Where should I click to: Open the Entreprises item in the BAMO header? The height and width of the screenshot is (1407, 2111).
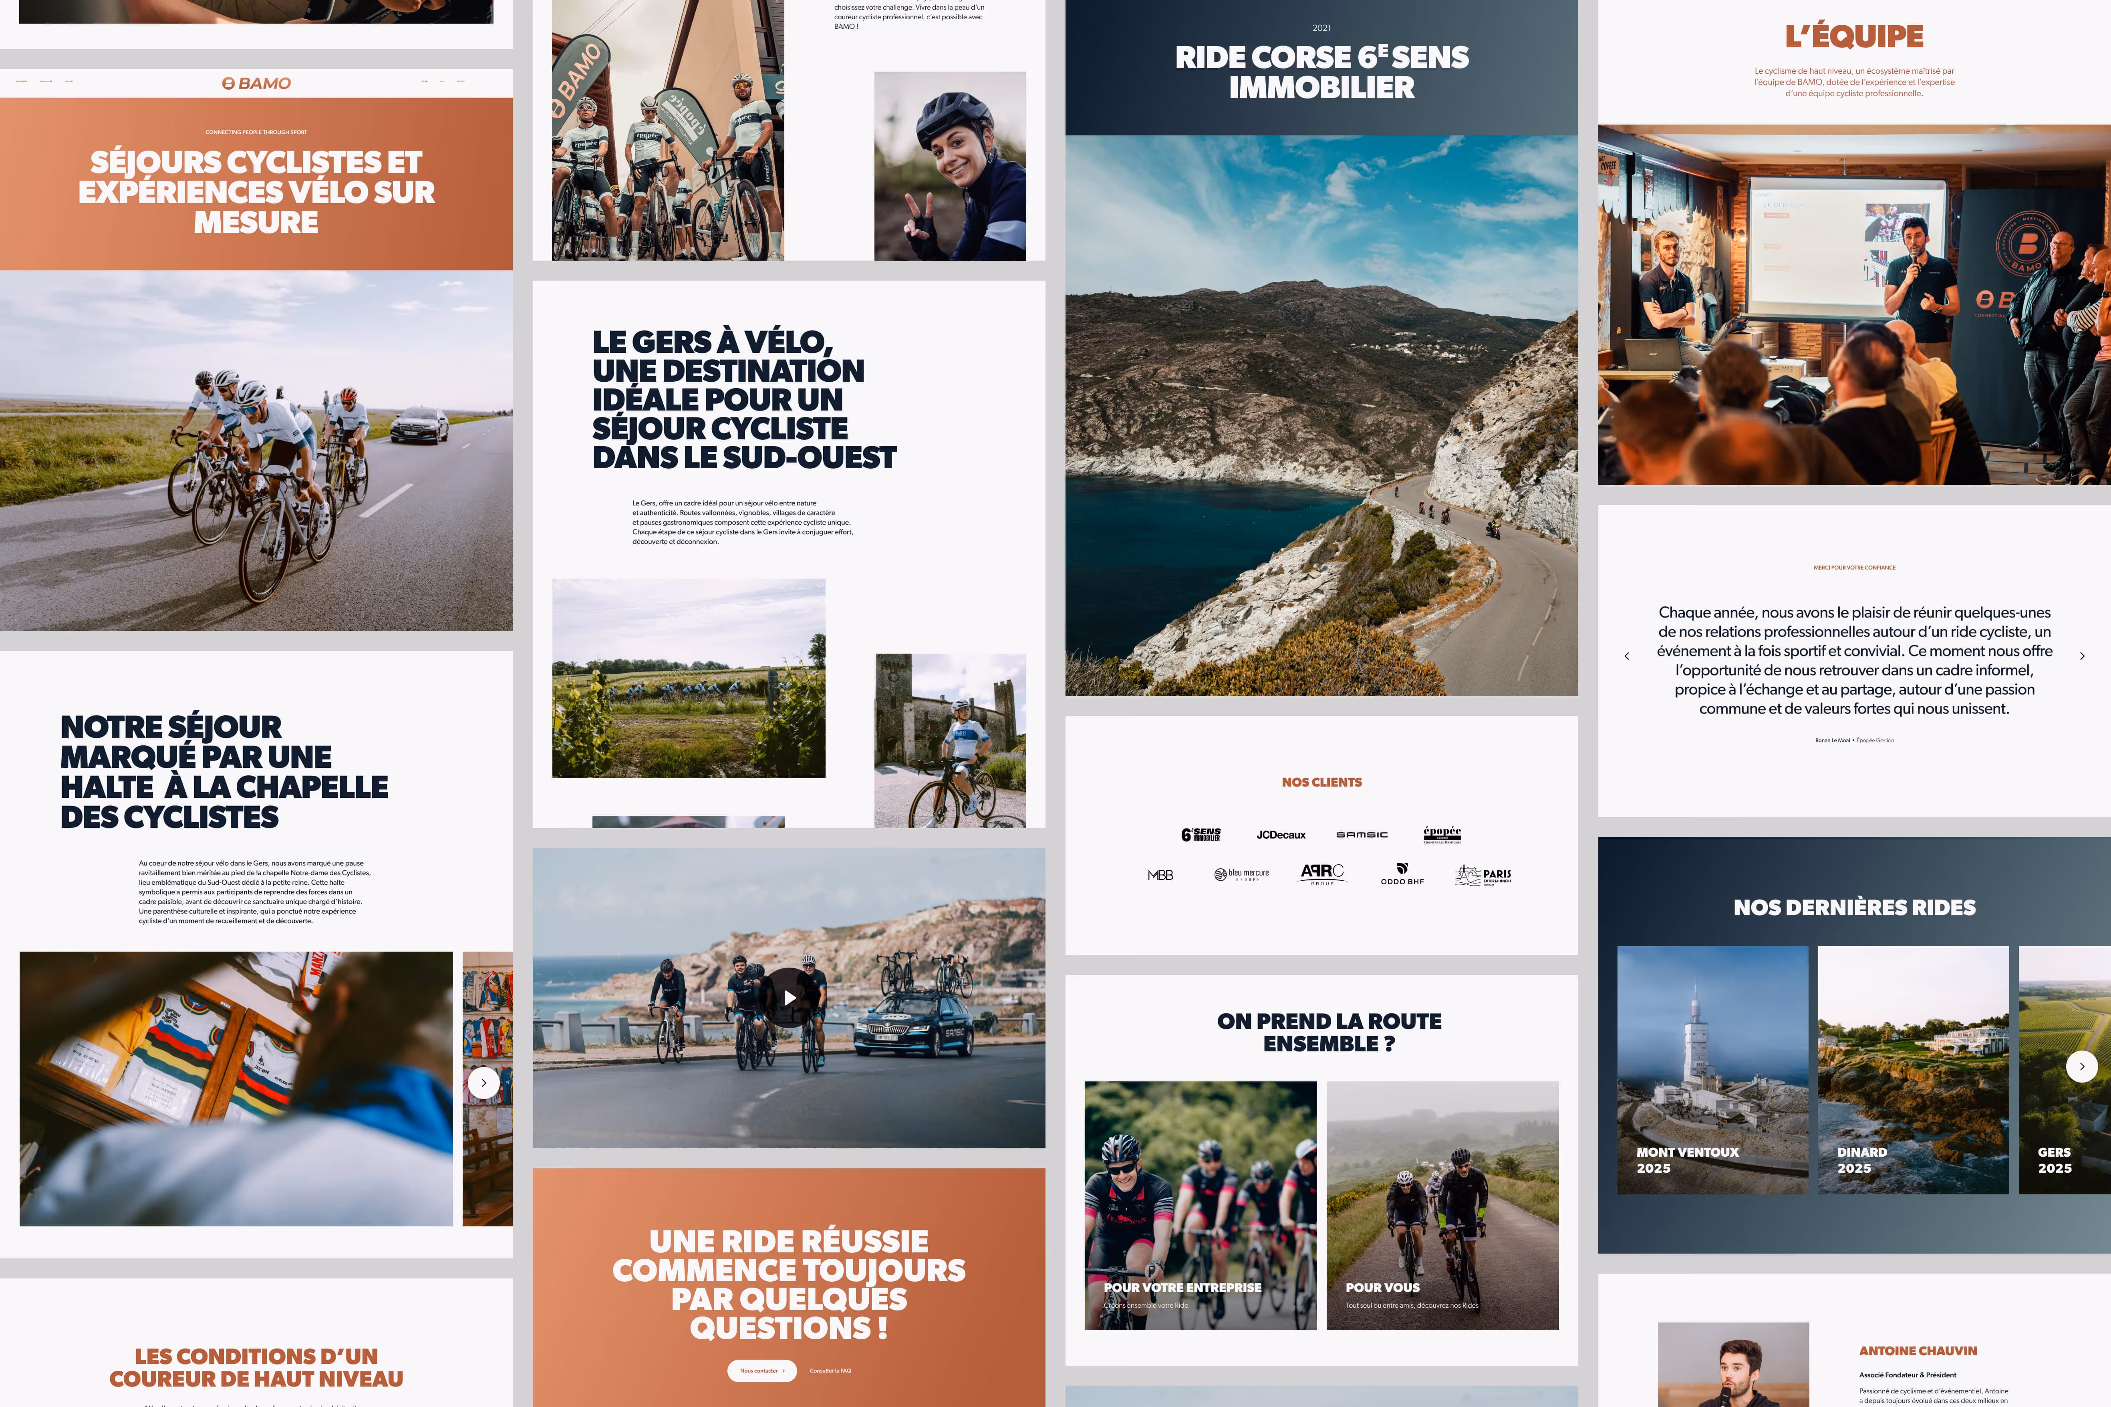click(22, 82)
